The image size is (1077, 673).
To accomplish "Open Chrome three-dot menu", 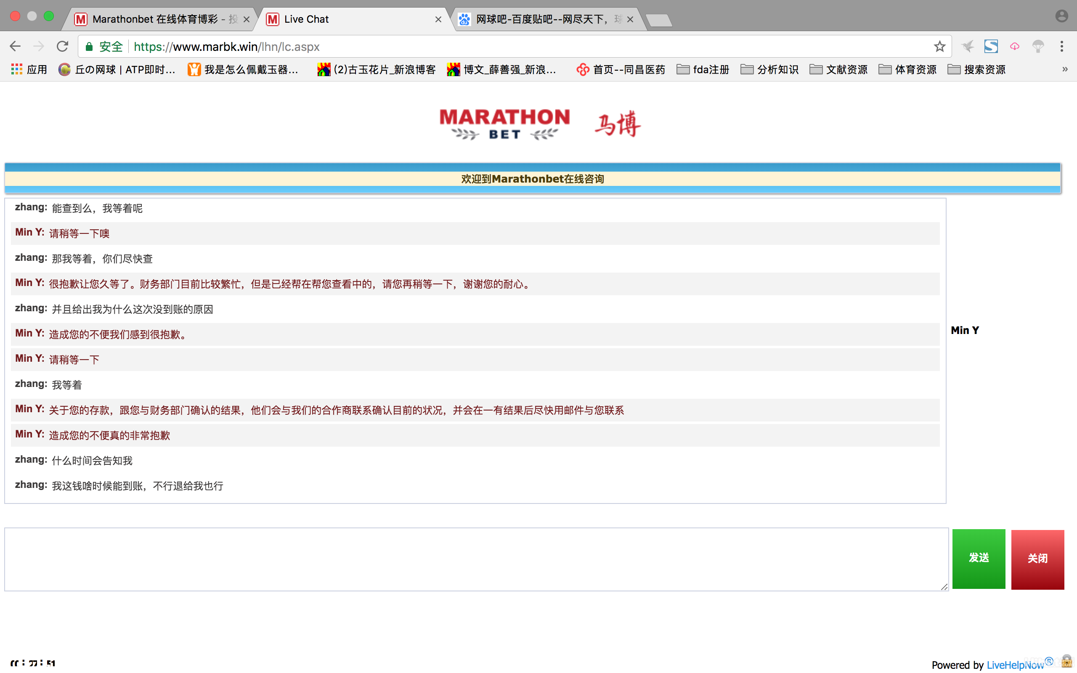I will [x=1061, y=46].
